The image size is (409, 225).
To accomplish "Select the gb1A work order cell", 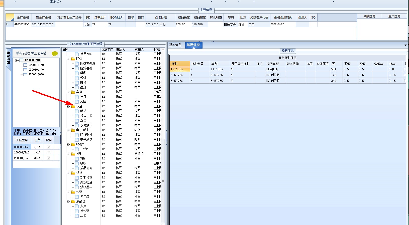I will (37, 147).
